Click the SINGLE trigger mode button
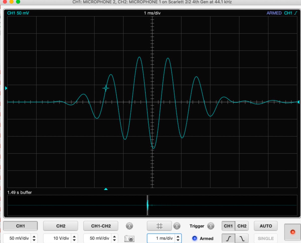 (266, 238)
